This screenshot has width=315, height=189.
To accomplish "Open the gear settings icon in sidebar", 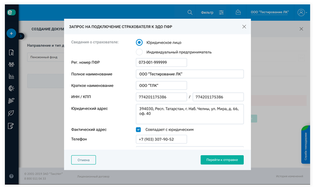I will (x=11, y=88).
